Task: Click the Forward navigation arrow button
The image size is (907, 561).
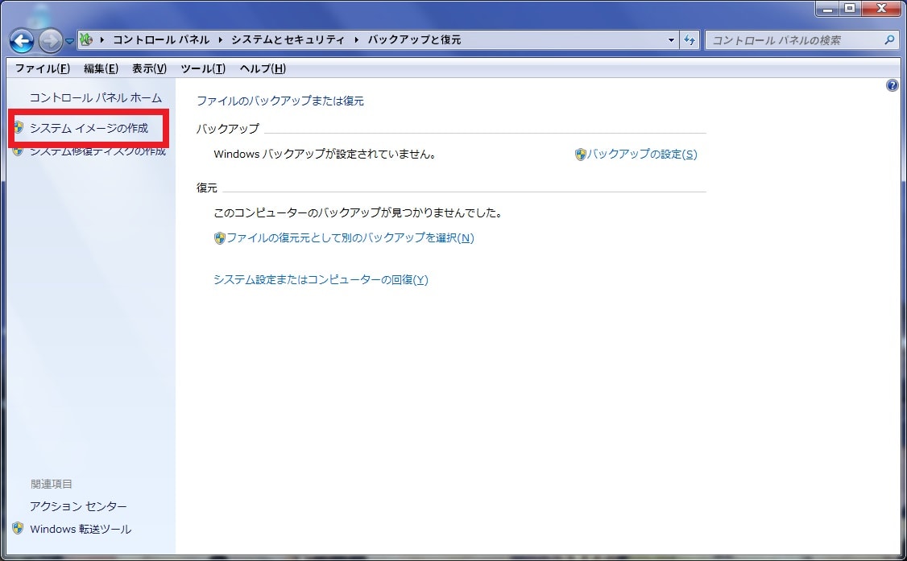Action: 50,40
